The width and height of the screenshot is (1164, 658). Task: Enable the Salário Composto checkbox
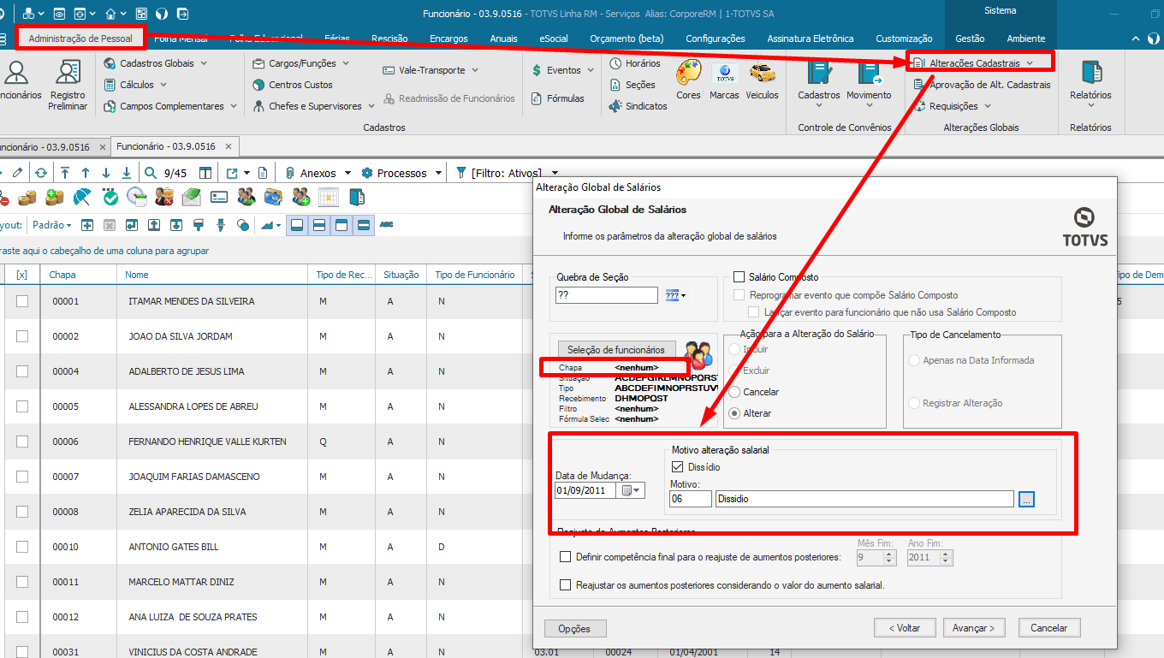coord(739,277)
